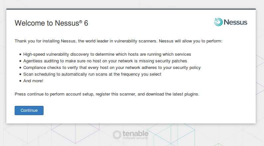Click the bullet dot before Compliance checks

pos(20,68)
